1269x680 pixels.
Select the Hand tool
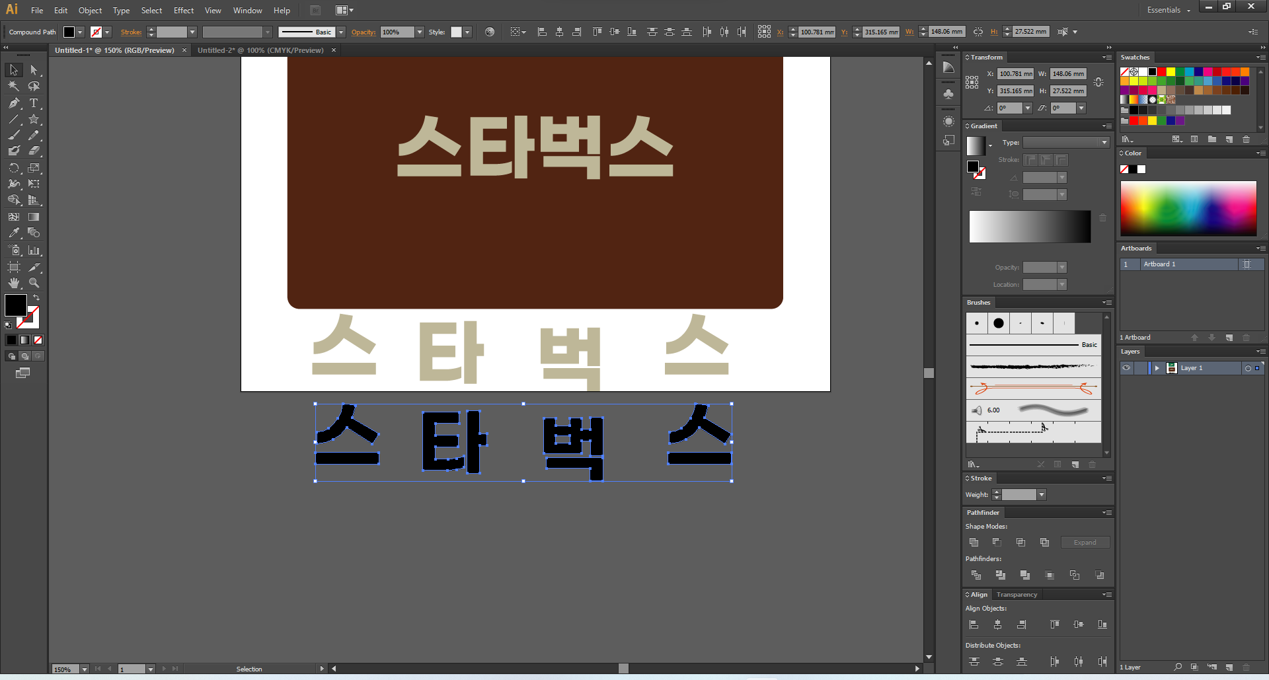tap(14, 283)
